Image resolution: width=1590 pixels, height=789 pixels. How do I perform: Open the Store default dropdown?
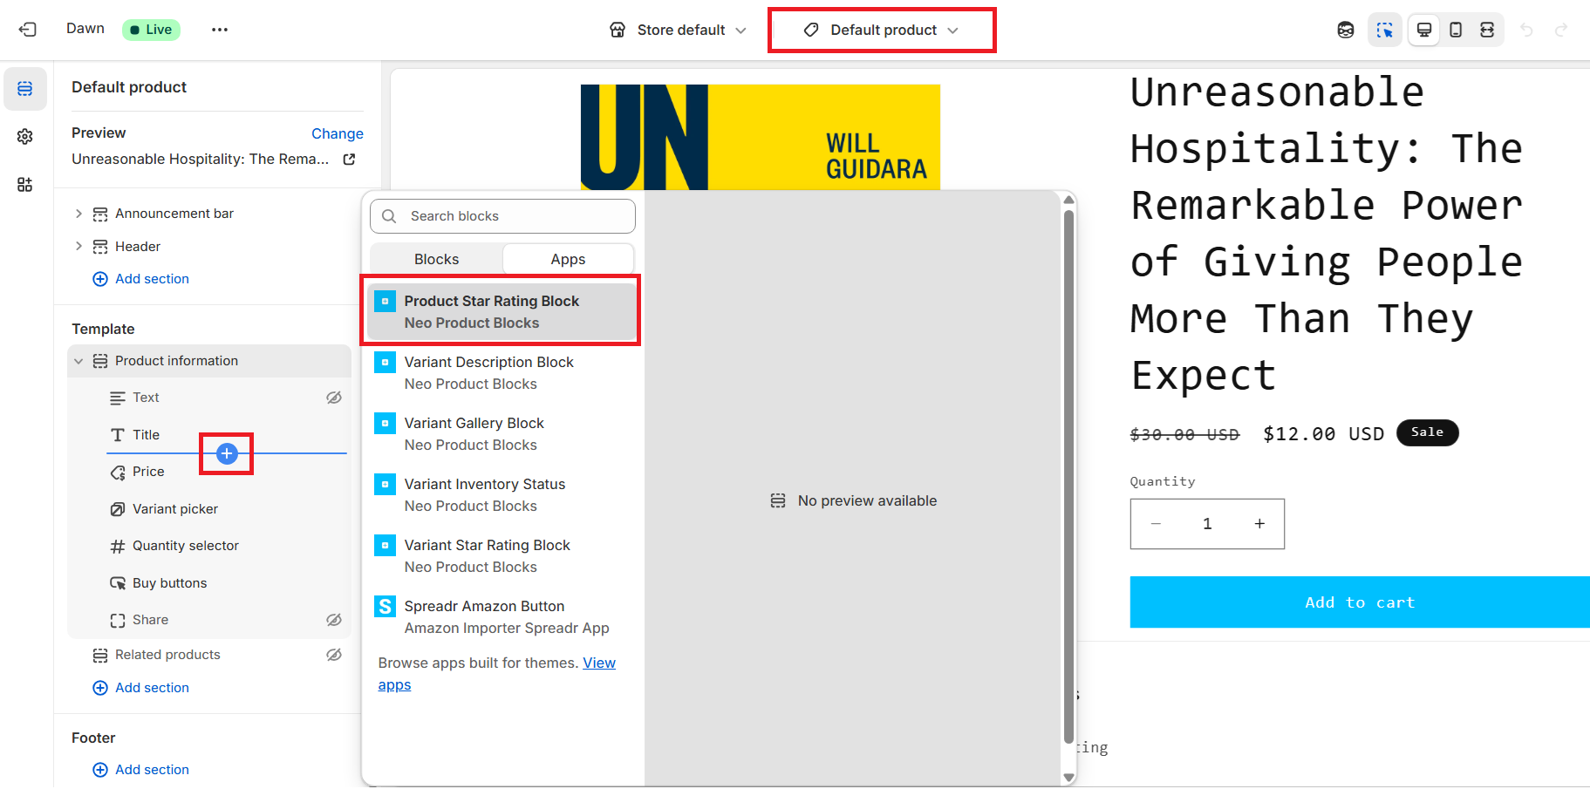679,30
